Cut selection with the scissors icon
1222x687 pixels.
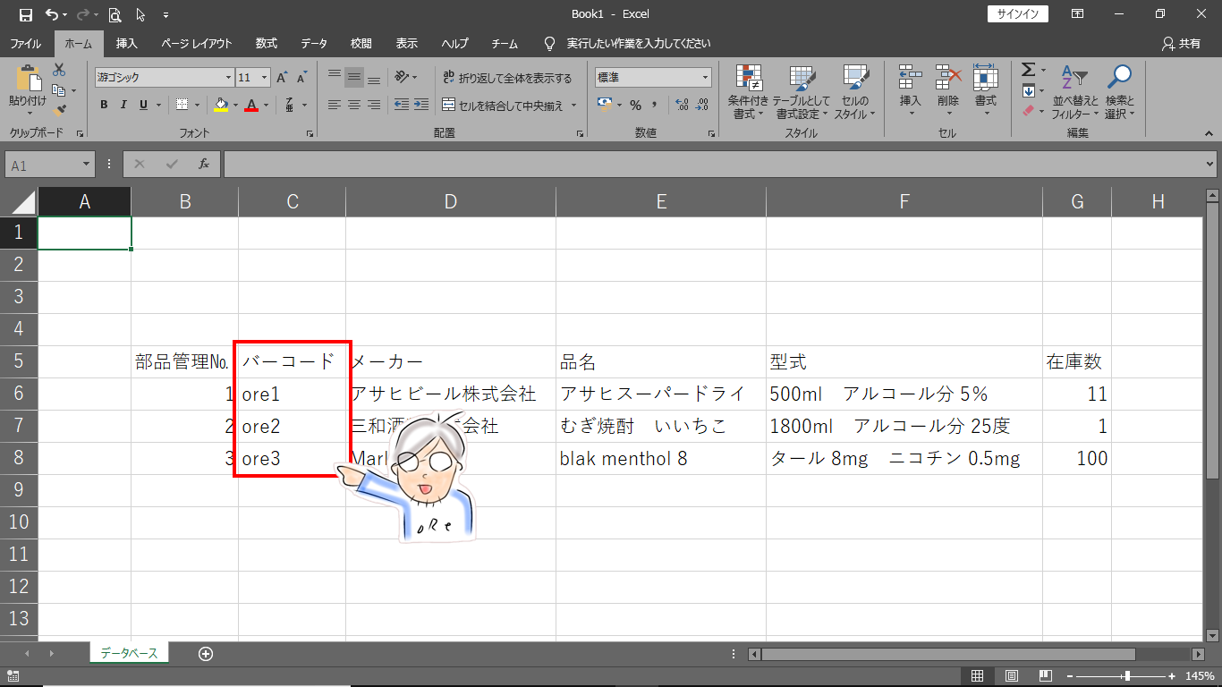click(59, 70)
